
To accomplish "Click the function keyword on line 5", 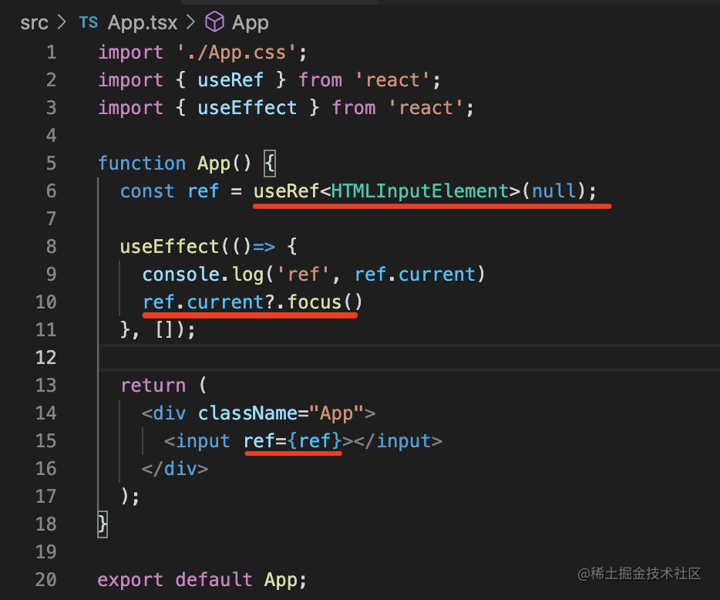I will (142, 163).
